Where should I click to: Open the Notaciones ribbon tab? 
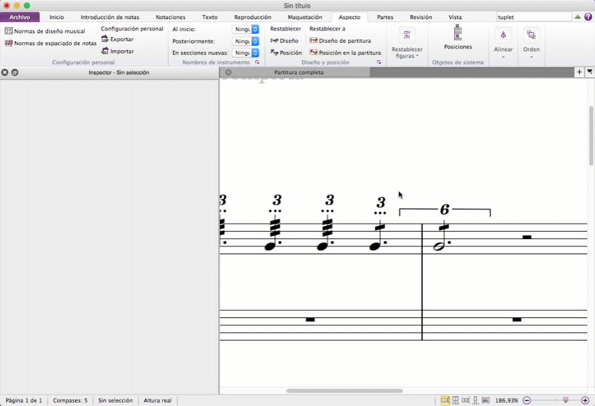(x=170, y=17)
